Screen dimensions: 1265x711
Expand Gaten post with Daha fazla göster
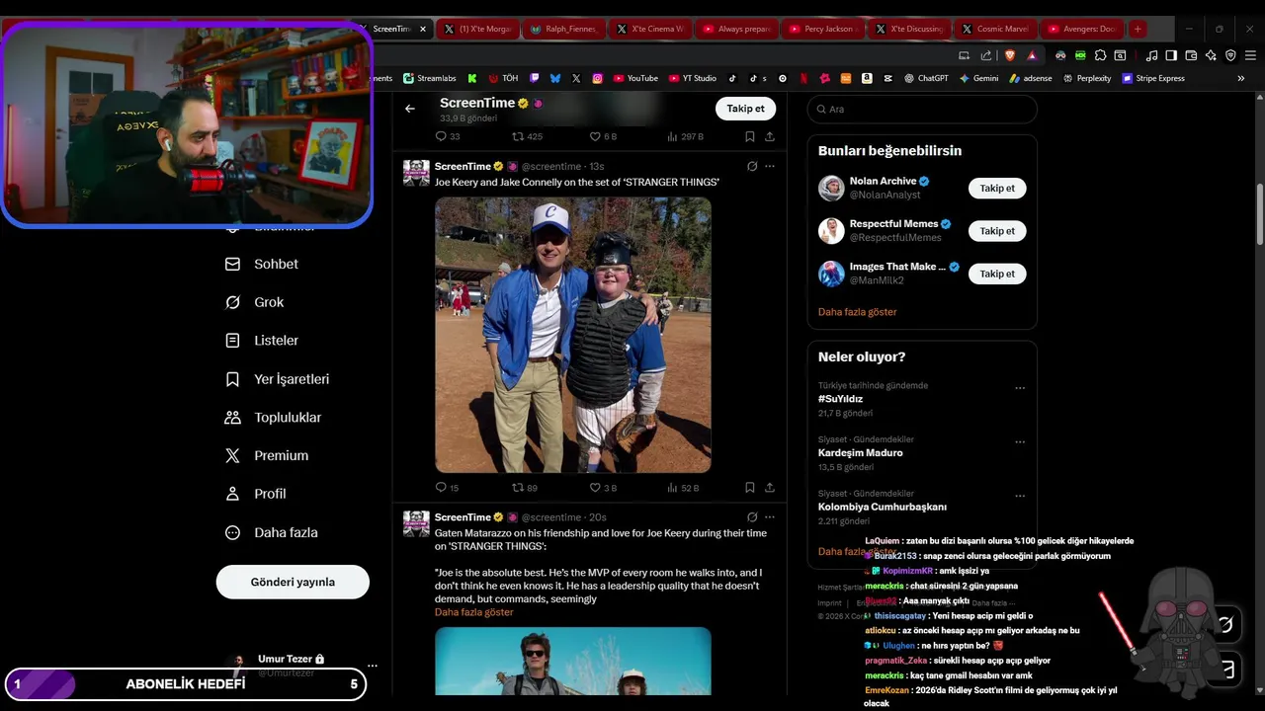pos(474,612)
